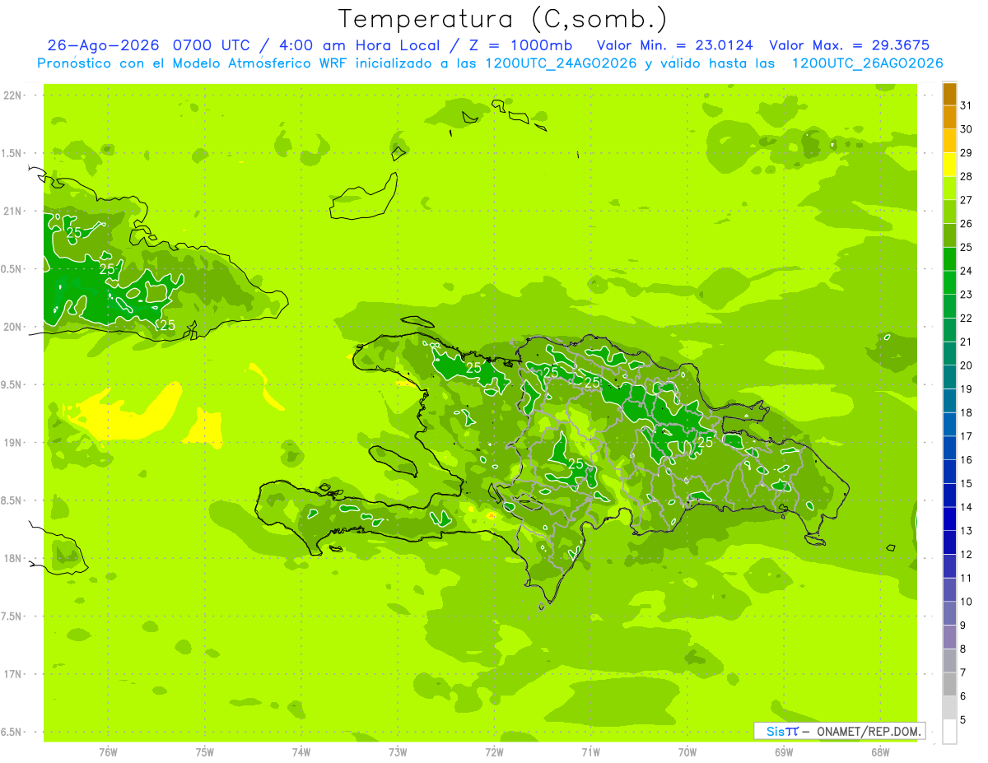Image resolution: width=988 pixels, height=763 pixels.
Task: Click the '72W' longitude axis label
Action: pos(494,752)
